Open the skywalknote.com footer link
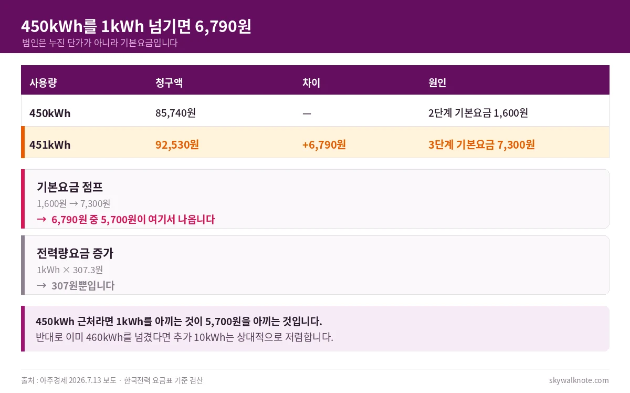 [x=579, y=380]
